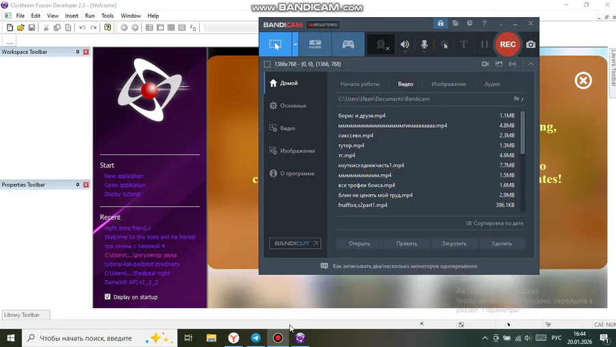Switch to the Изображения tab
Image resolution: width=616 pixels, height=347 pixels.
(448, 84)
